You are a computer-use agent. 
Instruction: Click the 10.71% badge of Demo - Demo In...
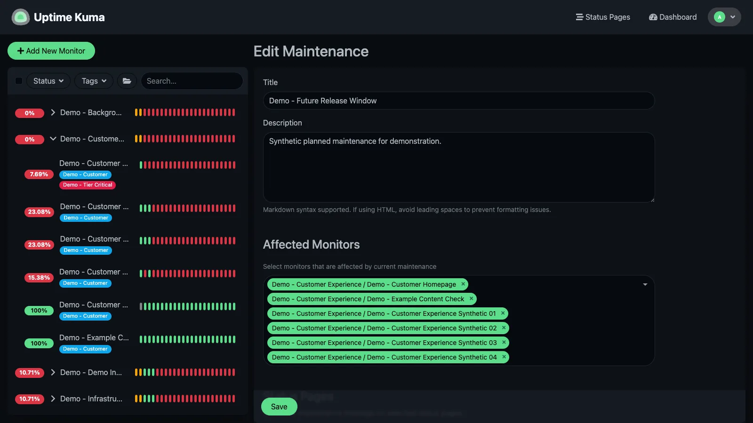click(x=30, y=373)
